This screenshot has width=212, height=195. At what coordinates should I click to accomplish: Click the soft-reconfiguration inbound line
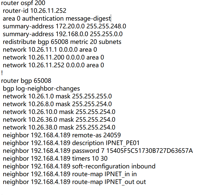coord(79,166)
